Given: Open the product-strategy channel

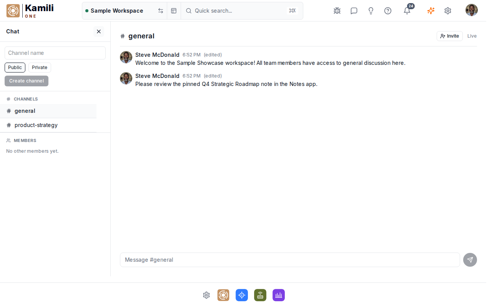Looking at the screenshot, I should 48,125.
